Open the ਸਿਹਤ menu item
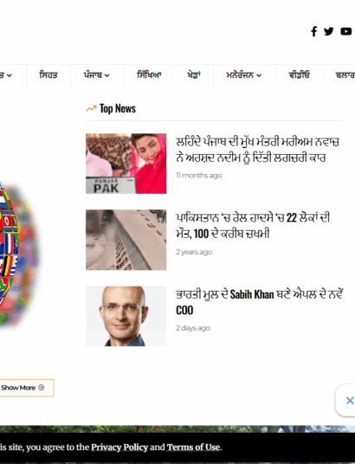The height and width of the screenshot is (464, 355). [48, 75]
